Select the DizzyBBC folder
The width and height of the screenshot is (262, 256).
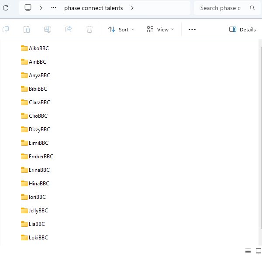35,130
